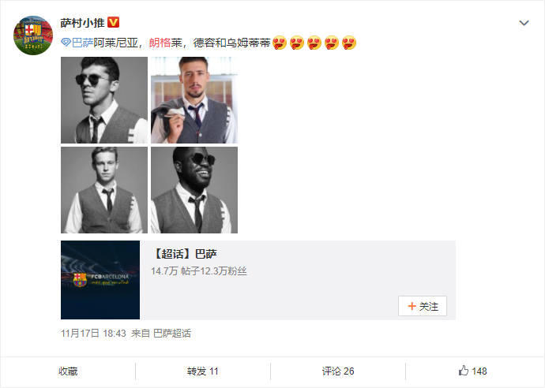The width and height of the screenshot is (545, 388).
Task: Open the laughing man with sunglasses thumbnail
Action: (x=194, y=190)
